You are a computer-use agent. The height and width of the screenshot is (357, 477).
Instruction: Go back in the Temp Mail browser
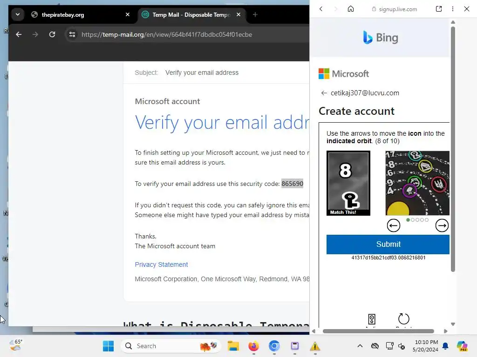pyautogui.click(x=19, y=34)
